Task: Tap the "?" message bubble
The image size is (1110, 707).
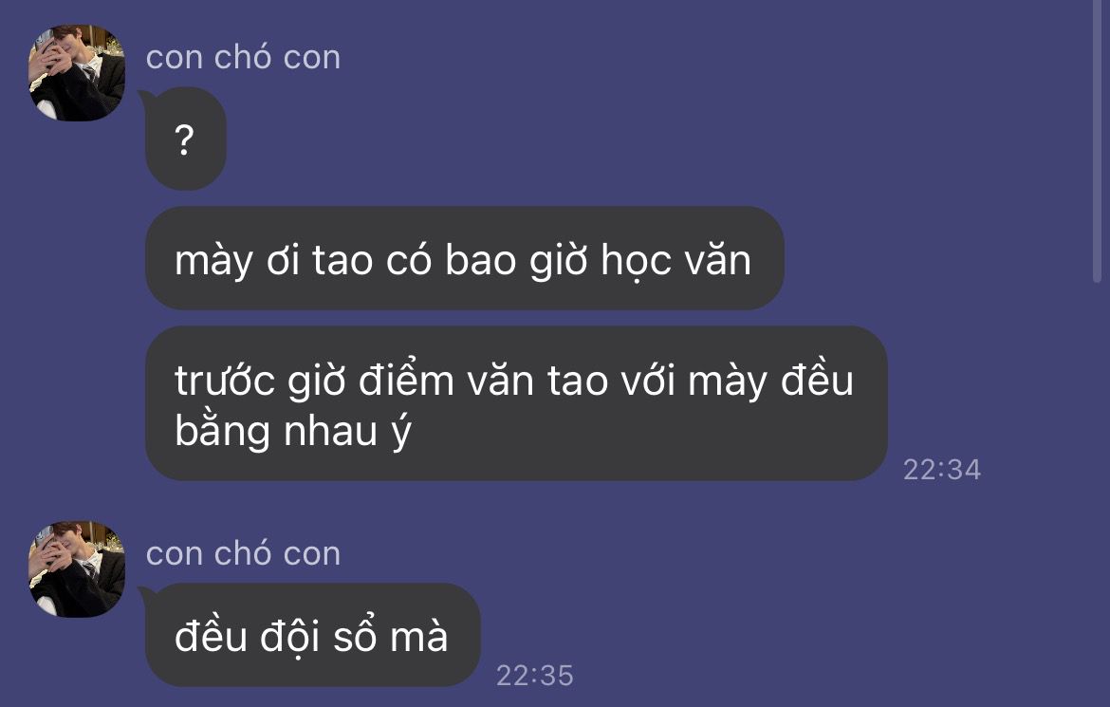Action: (x=185, y=139)
